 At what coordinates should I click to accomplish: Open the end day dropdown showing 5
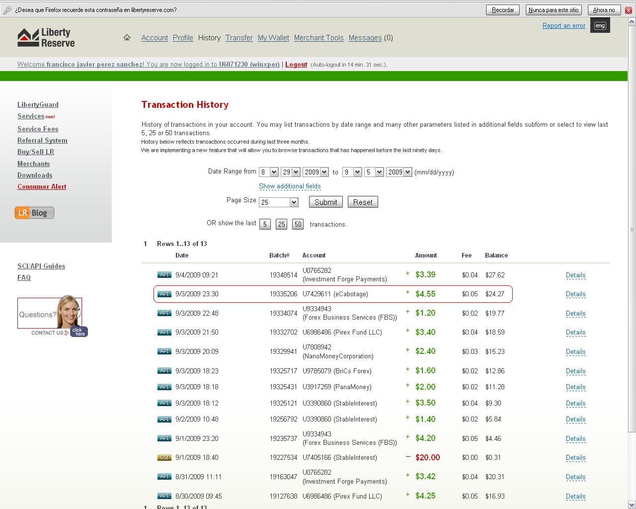point(374,172)
